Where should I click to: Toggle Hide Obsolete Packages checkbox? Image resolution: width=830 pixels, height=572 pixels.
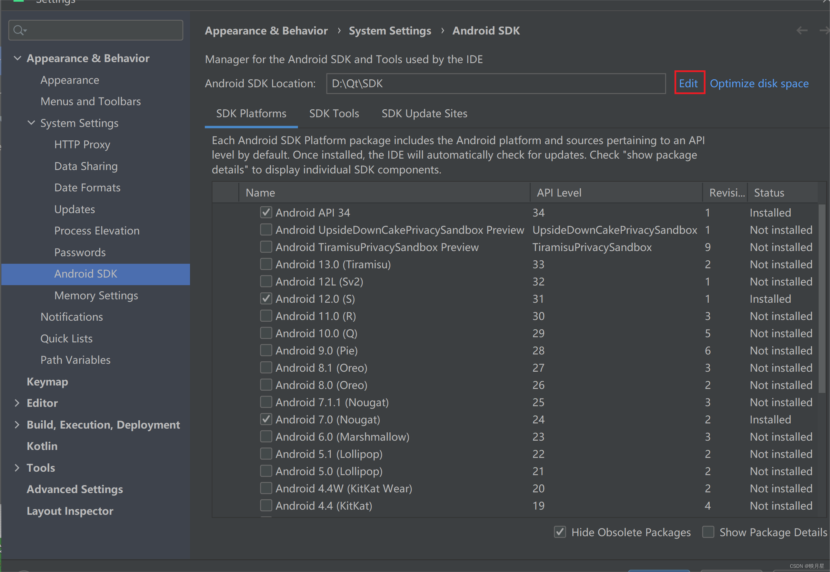tap(560, 532)
